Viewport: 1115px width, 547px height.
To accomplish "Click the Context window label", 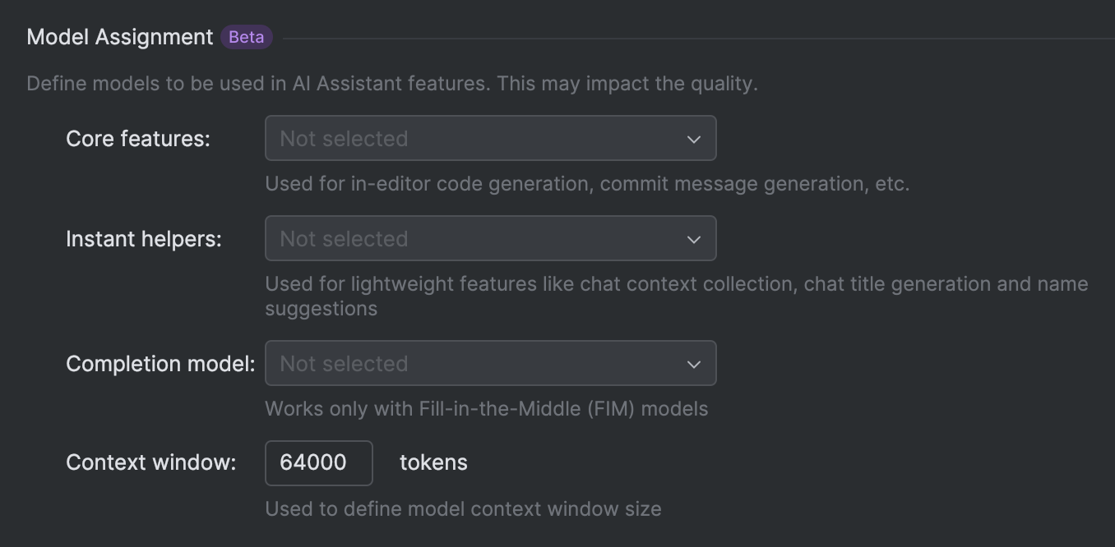I will click(150, 462).
